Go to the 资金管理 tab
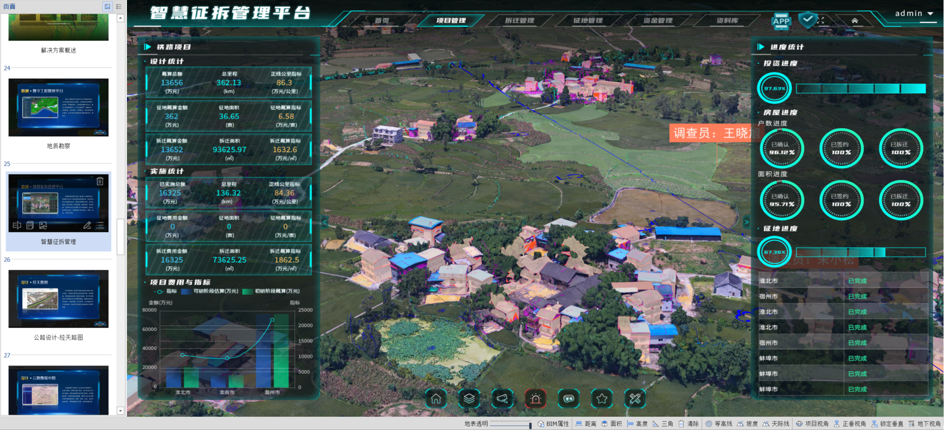The width and height of the screenshot is (944, 430). [658, 21]
